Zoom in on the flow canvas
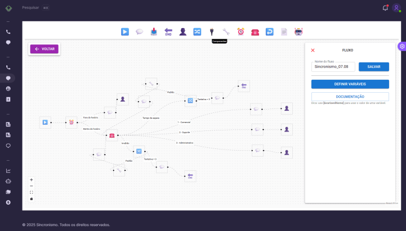Screen dimensions: 406x231 click(32, 180)
